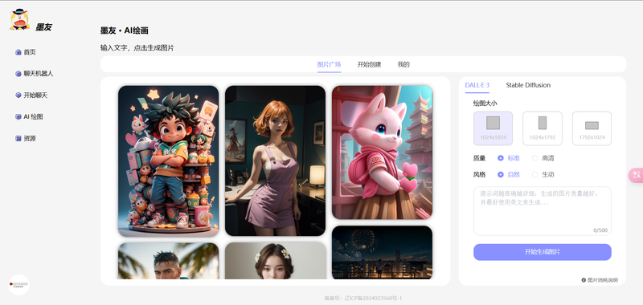The image size is (643, 305).
Task: Open the 首页 home icon
Action: (x=18, y=52)
